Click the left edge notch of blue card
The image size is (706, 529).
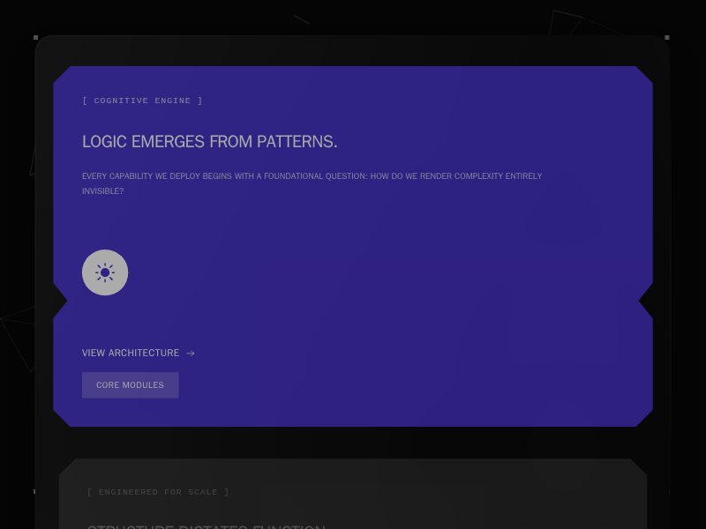click(x=60, y=304)
